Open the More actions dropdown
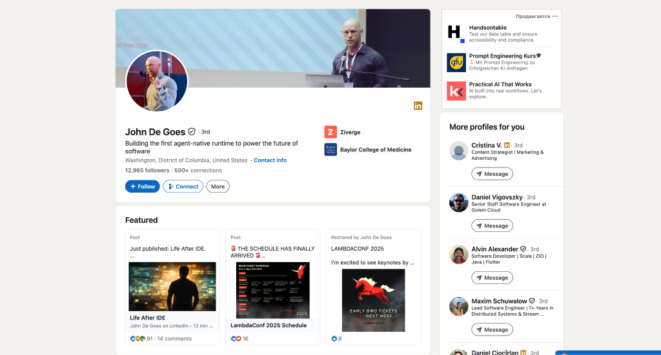Image resolution: width=661 pixels, height=355 pixels. [218, 186]
